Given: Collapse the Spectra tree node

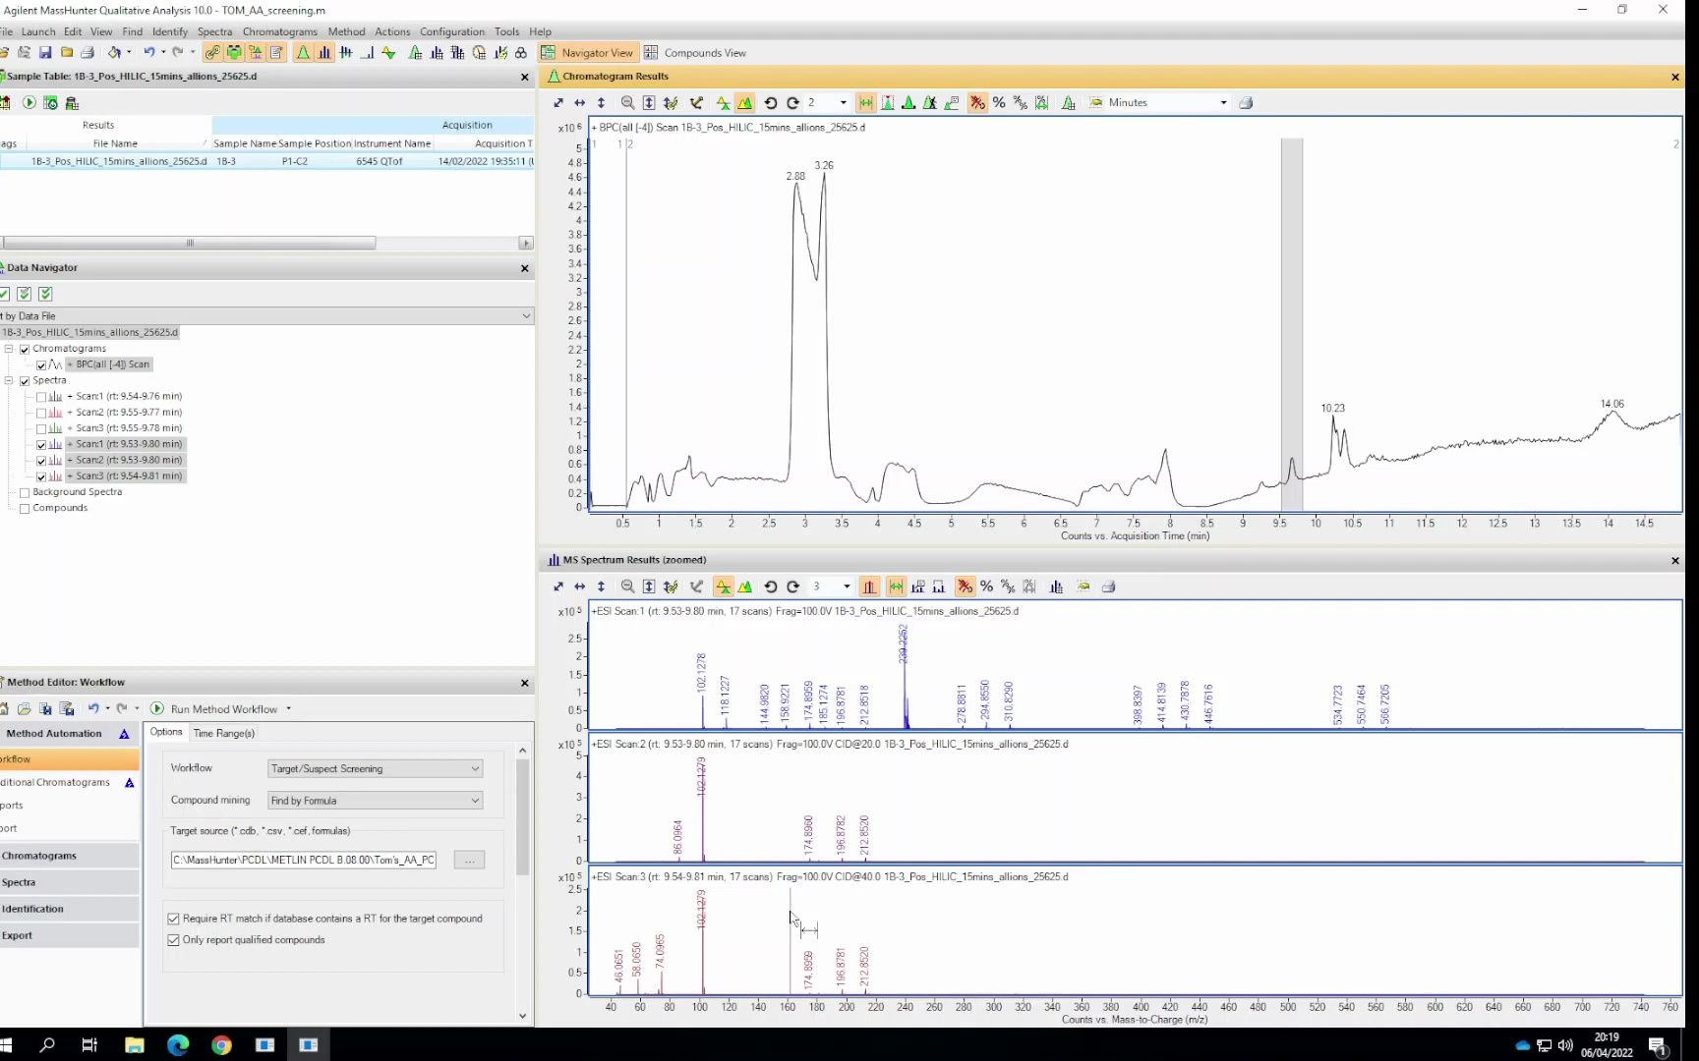Looking at the screenshot, I should tap(9, 380).
